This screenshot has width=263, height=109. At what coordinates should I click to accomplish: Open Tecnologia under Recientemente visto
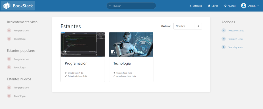coord(20,39)
